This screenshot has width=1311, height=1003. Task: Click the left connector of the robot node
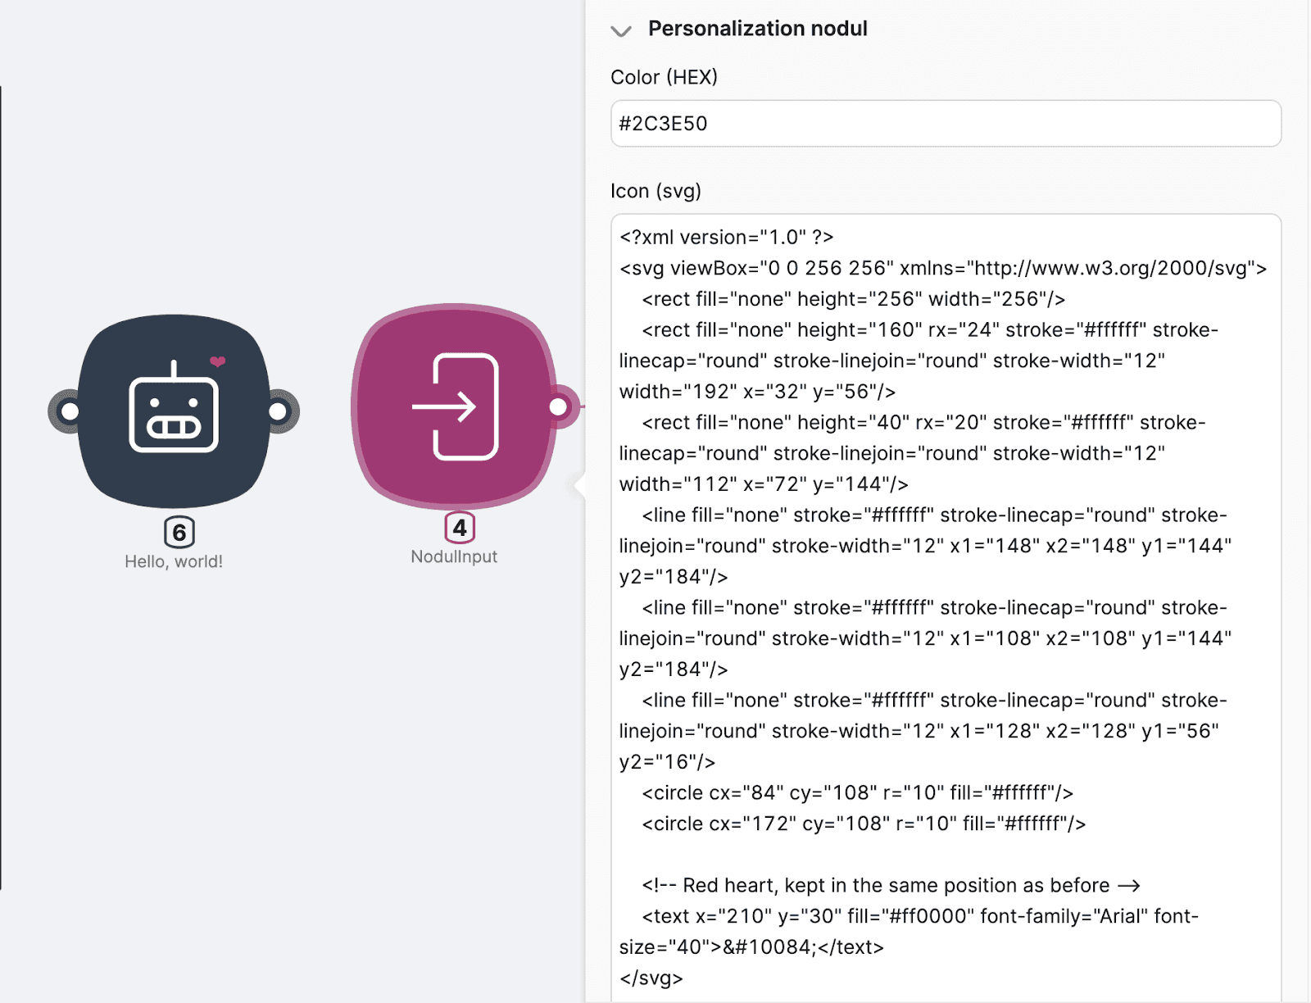click(70, 411)
